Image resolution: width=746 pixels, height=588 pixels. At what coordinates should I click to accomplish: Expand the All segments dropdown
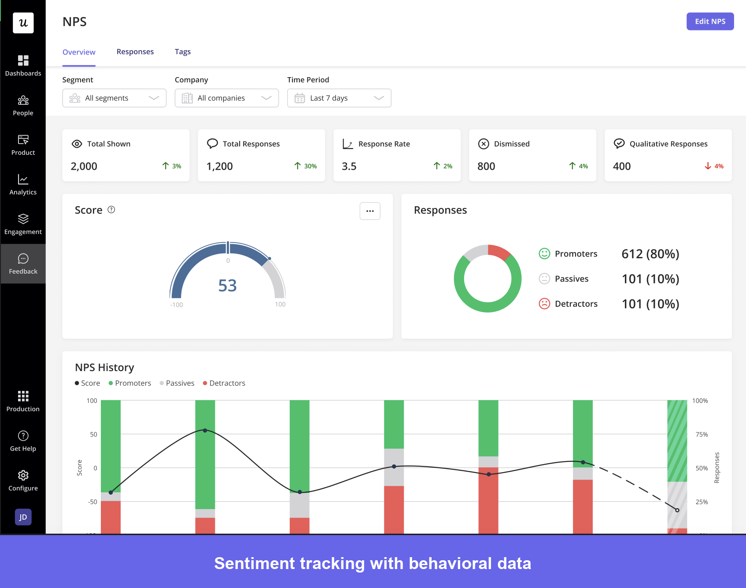114,98
